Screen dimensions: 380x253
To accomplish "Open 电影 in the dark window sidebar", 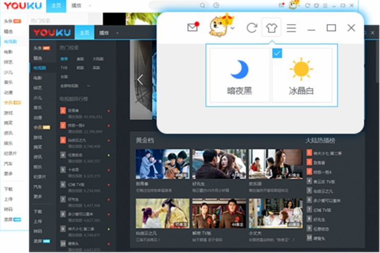I will (x=38, y=78).
